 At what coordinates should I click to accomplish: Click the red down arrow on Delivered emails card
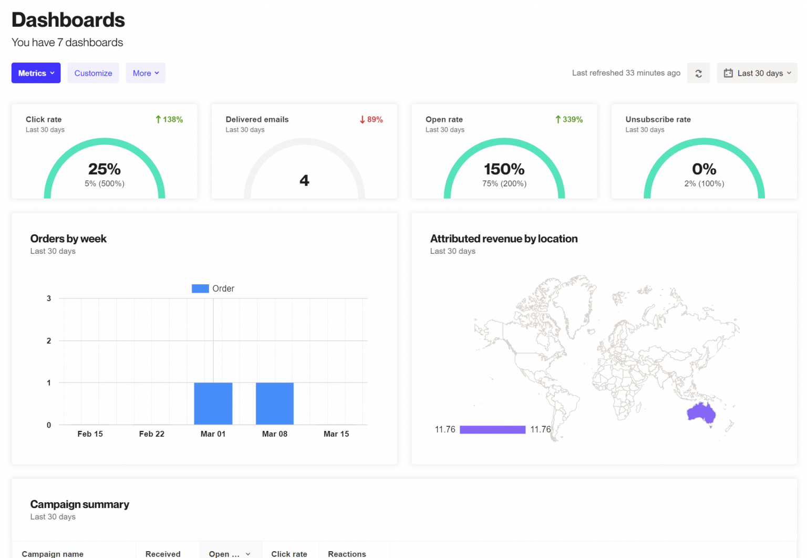361,119
